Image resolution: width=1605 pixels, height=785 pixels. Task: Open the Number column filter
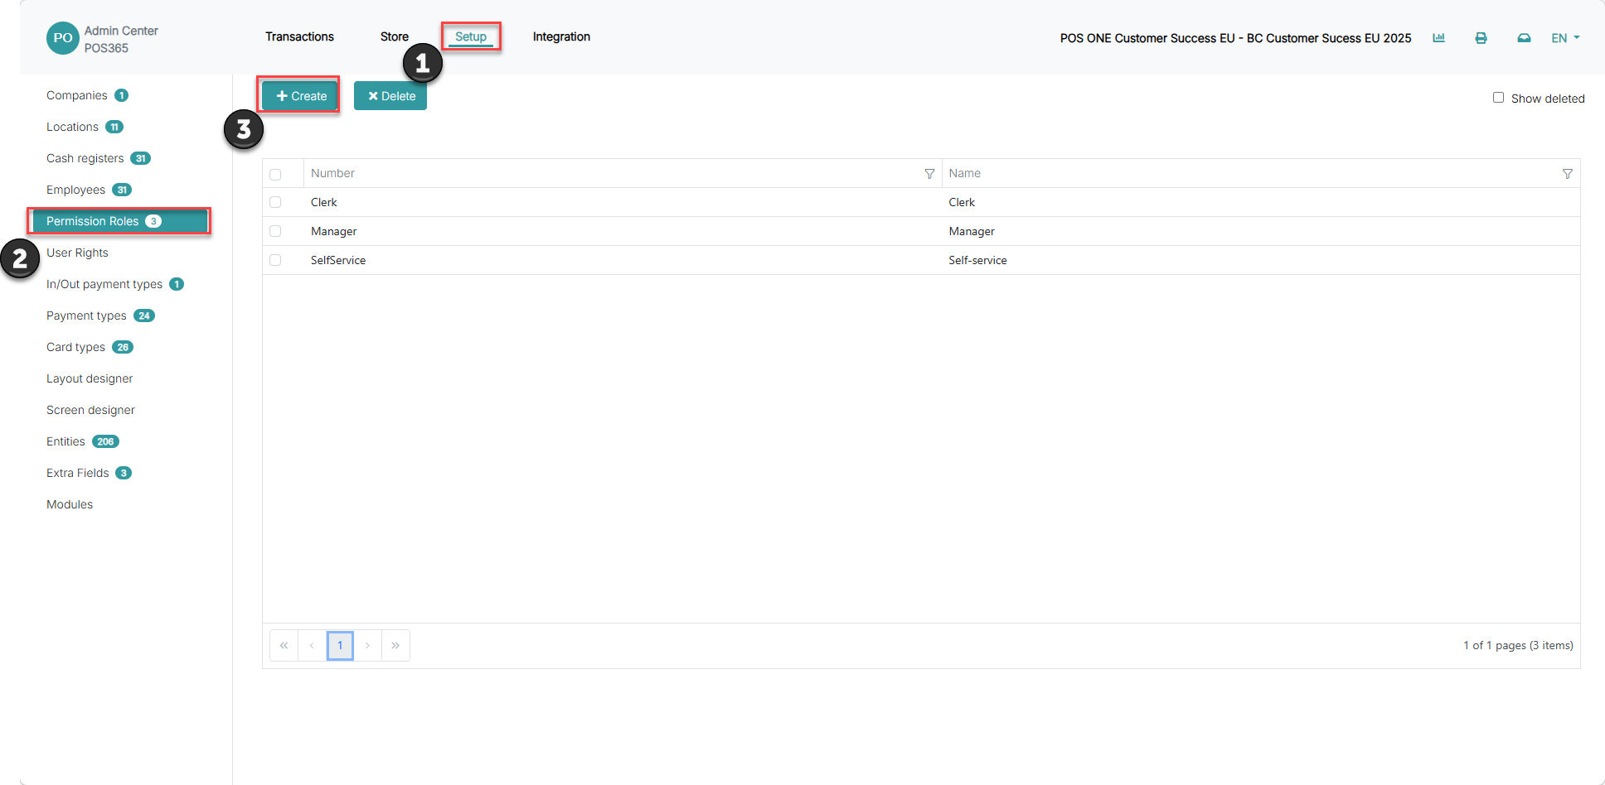point(929,174)
